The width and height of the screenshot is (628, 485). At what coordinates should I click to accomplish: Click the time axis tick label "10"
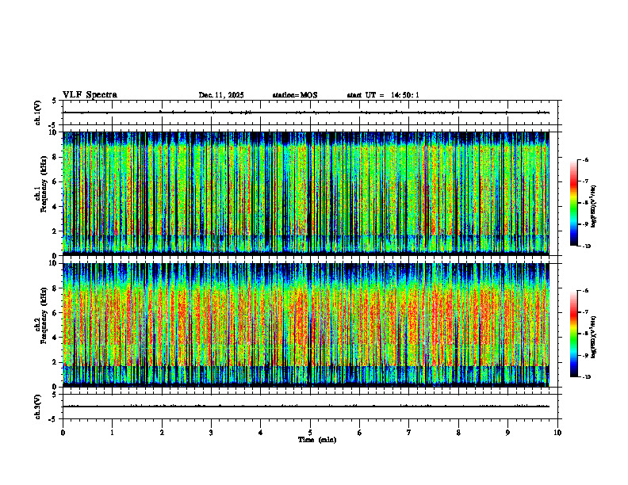[x=557, y=433]
